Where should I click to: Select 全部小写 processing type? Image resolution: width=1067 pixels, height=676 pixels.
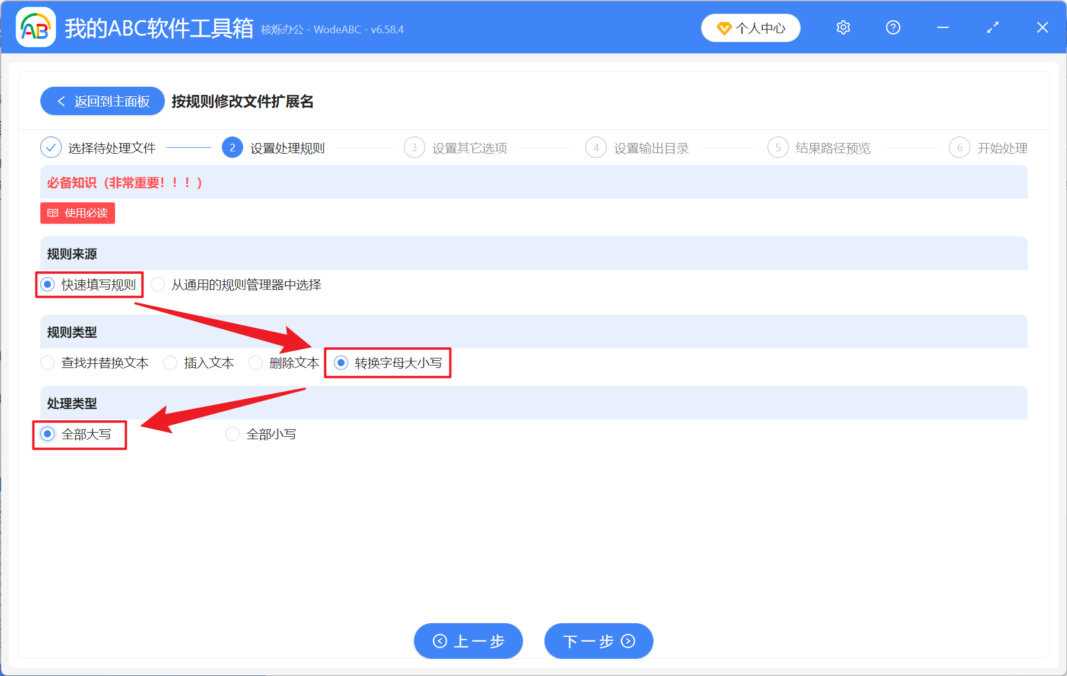[x=261, y=434]
